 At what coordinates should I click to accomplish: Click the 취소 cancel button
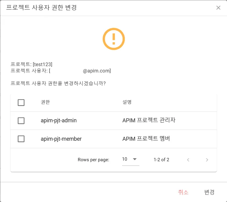point(183,192)
